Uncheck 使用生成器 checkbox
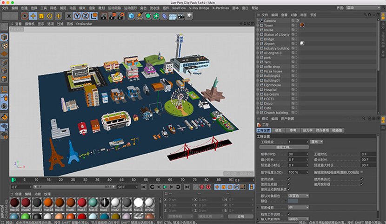 point(289,184)
